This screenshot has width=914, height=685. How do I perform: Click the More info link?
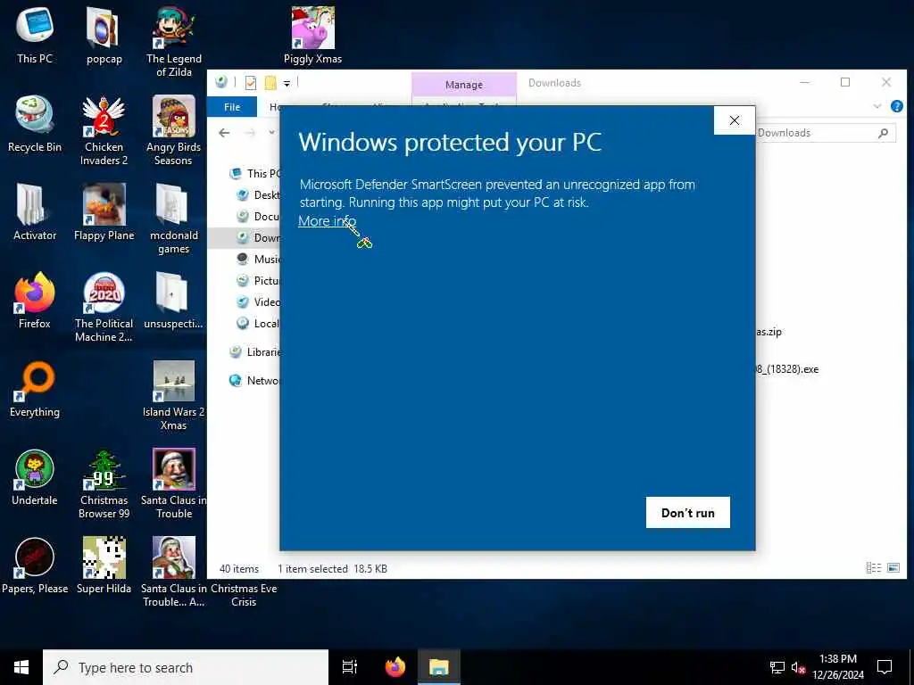click(327, 221)
